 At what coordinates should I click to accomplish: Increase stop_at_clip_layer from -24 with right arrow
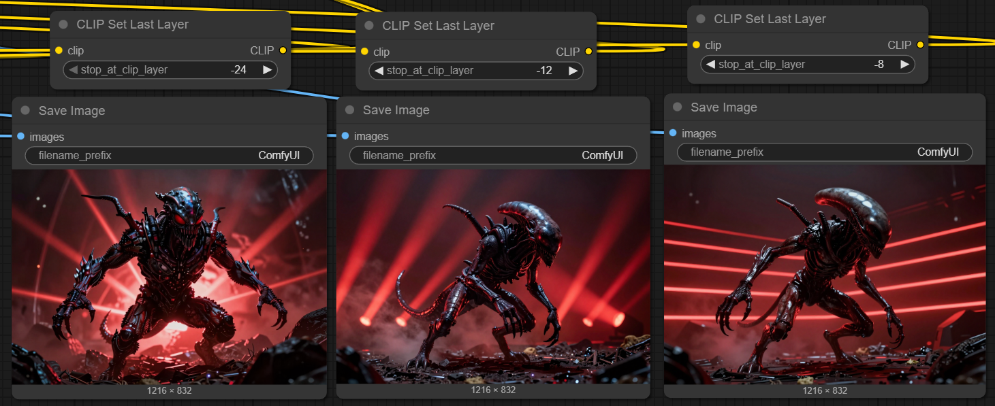[x=267, y=69]
